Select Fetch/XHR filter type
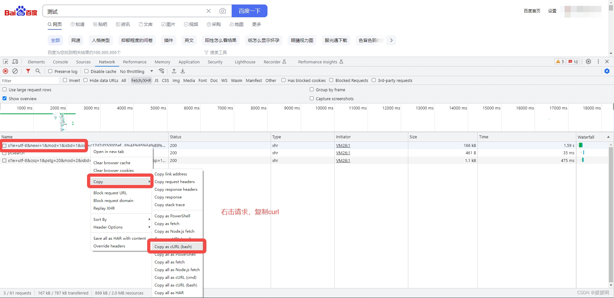Image resolution: width=614 pixels, height=298 pixels. tap(141, 80)
